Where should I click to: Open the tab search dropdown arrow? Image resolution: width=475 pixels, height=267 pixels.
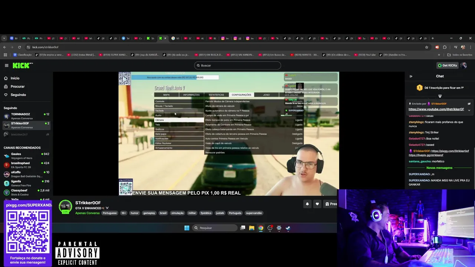pyautogui.click(x=4, y=38)
